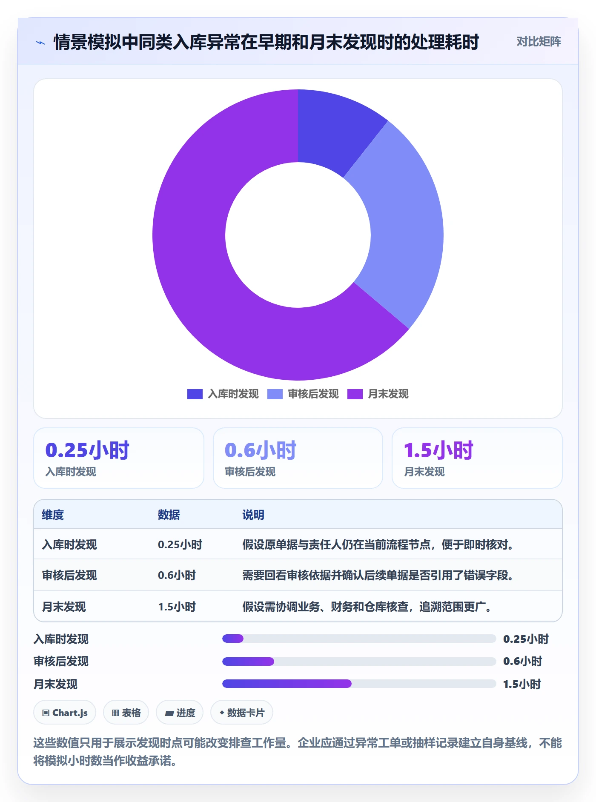Select the 入库时发现 table row label

[x=69, y=544]
